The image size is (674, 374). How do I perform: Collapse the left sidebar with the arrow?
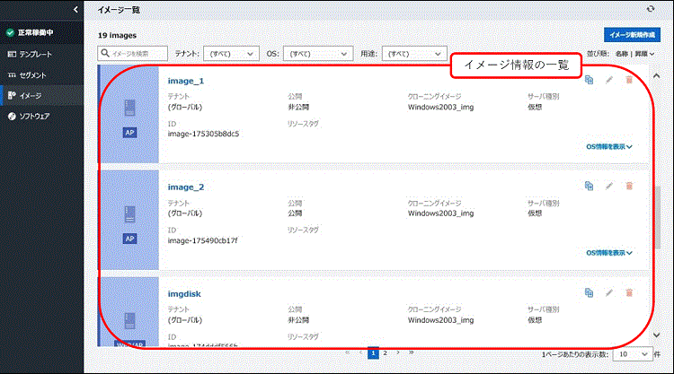pos(75,9)
